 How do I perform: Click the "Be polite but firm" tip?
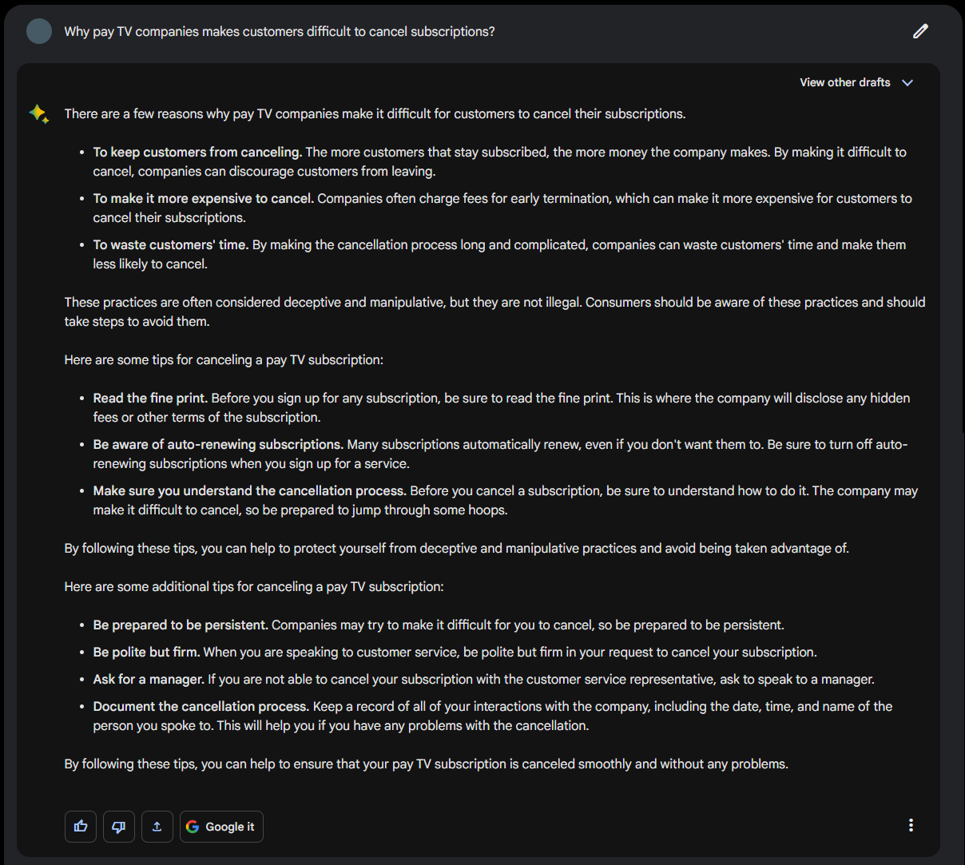pos(146,652)
